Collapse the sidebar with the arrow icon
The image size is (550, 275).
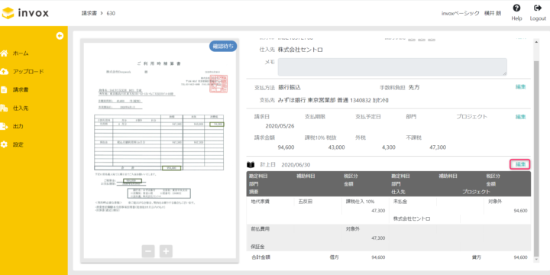click(60, 36)
